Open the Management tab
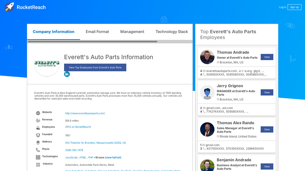The image size is (305, 171). tap(132, 32)
